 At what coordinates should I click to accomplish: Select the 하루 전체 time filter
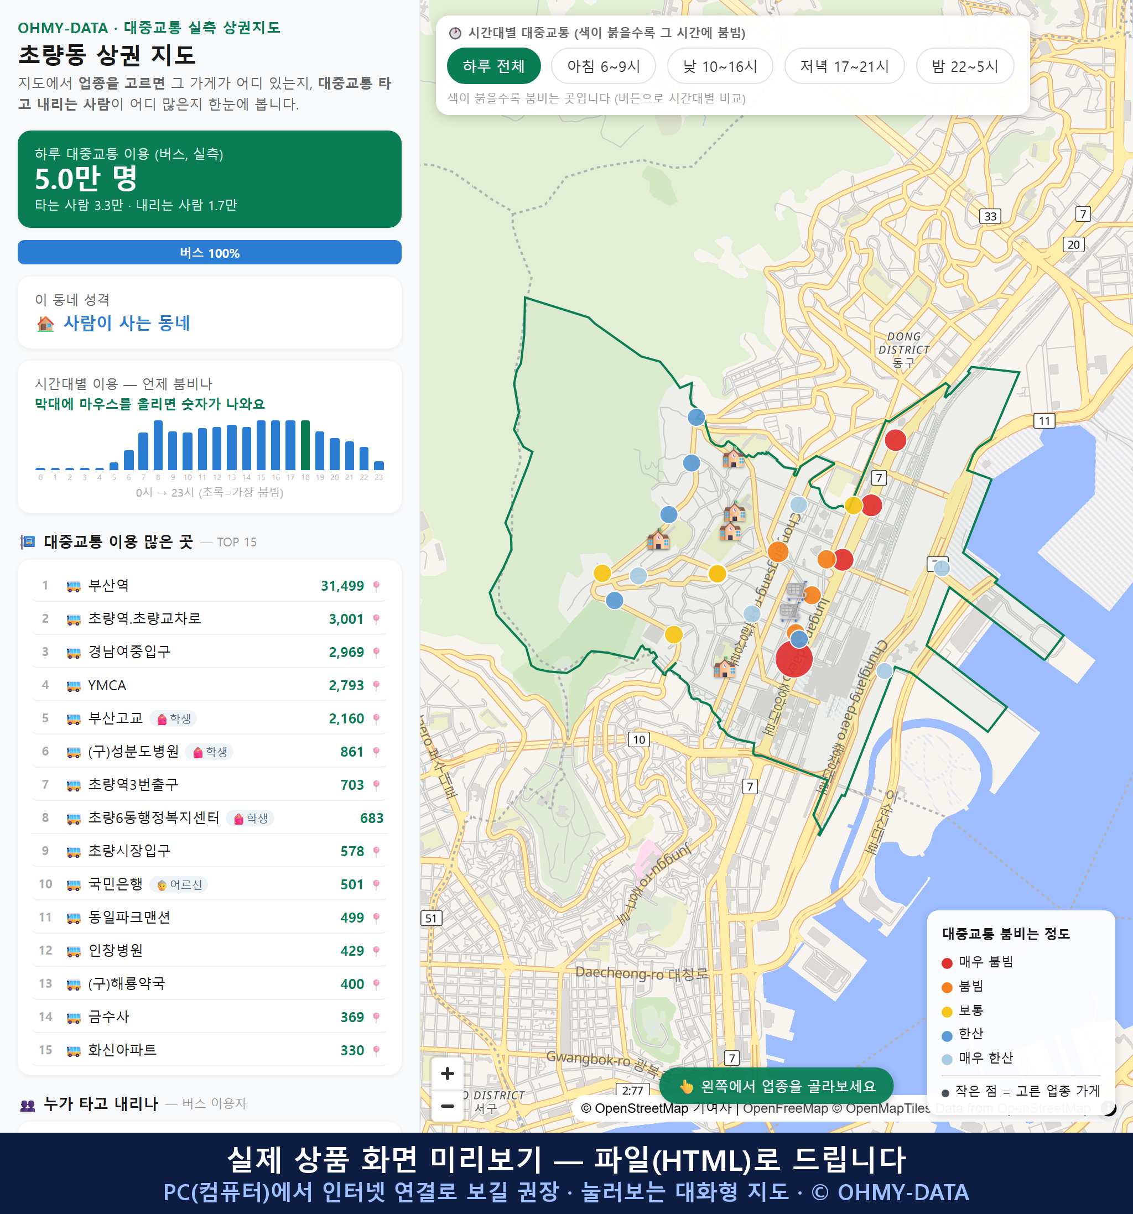click(x=493, y=66)
